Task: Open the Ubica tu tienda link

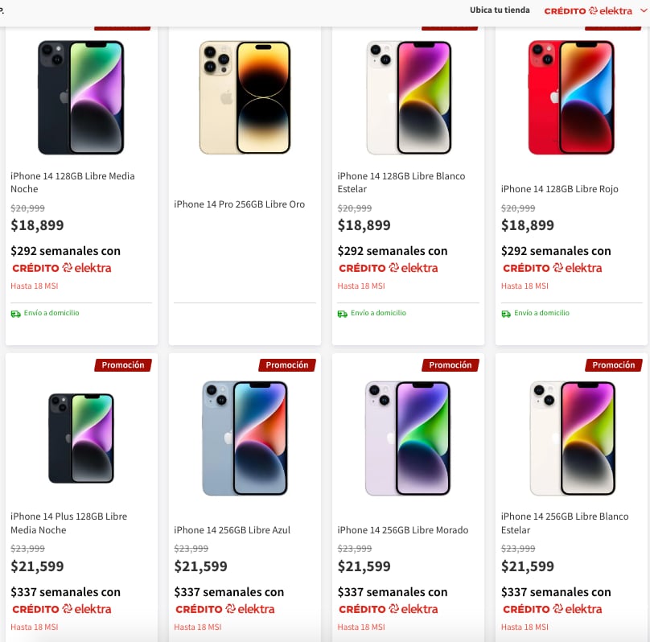Action: coord(500,10)
